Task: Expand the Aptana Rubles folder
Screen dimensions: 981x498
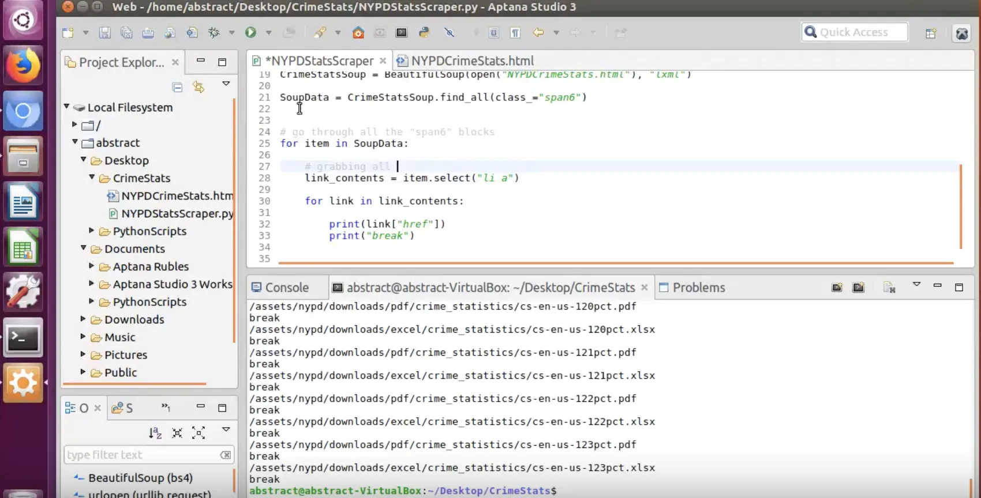Action: [x=91, y=266]
